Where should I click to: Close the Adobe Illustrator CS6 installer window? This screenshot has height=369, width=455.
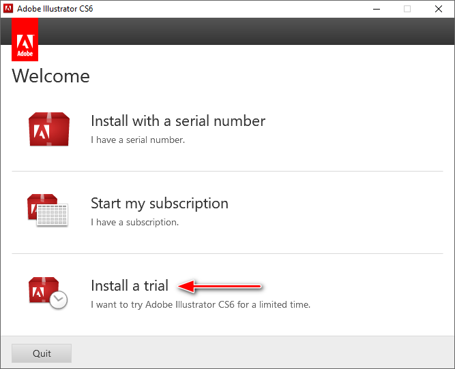tap(439, 9)
